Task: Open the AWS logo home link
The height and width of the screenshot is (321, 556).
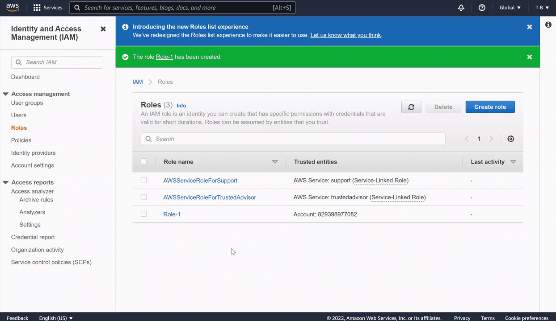Action: [13, 8]
